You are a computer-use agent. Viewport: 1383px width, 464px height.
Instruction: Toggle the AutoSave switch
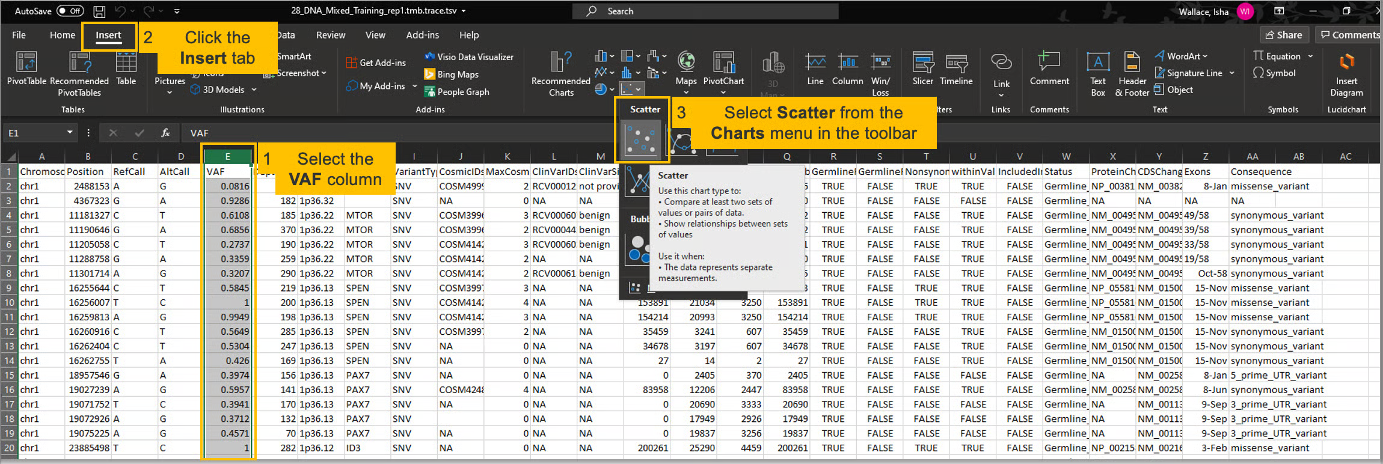coord(70,11)
